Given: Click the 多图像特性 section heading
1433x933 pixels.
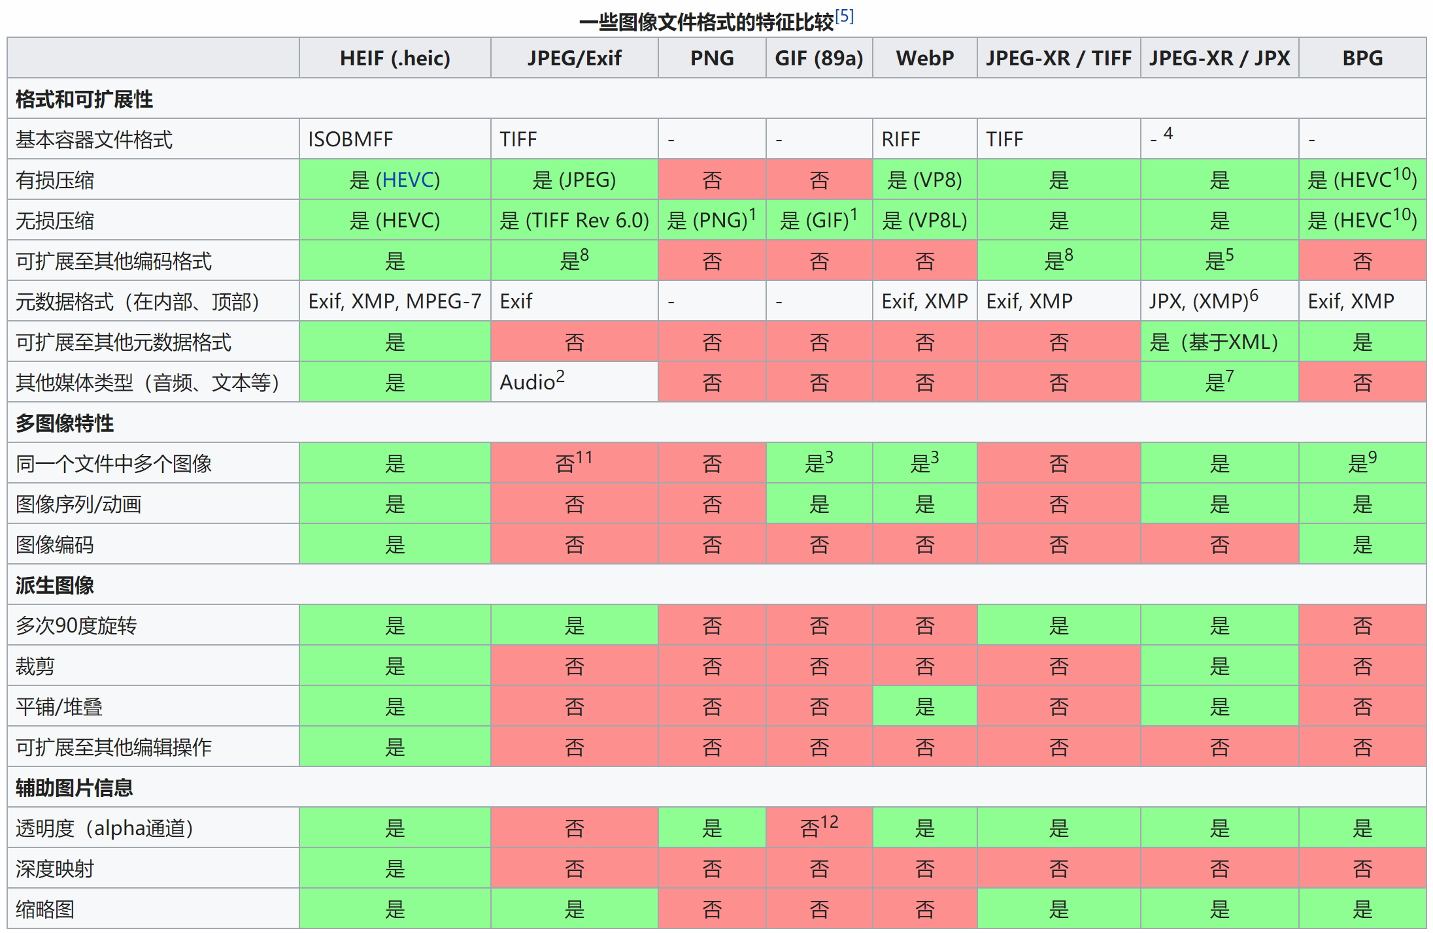Looking at the screenshot, I should click(65, 423).
